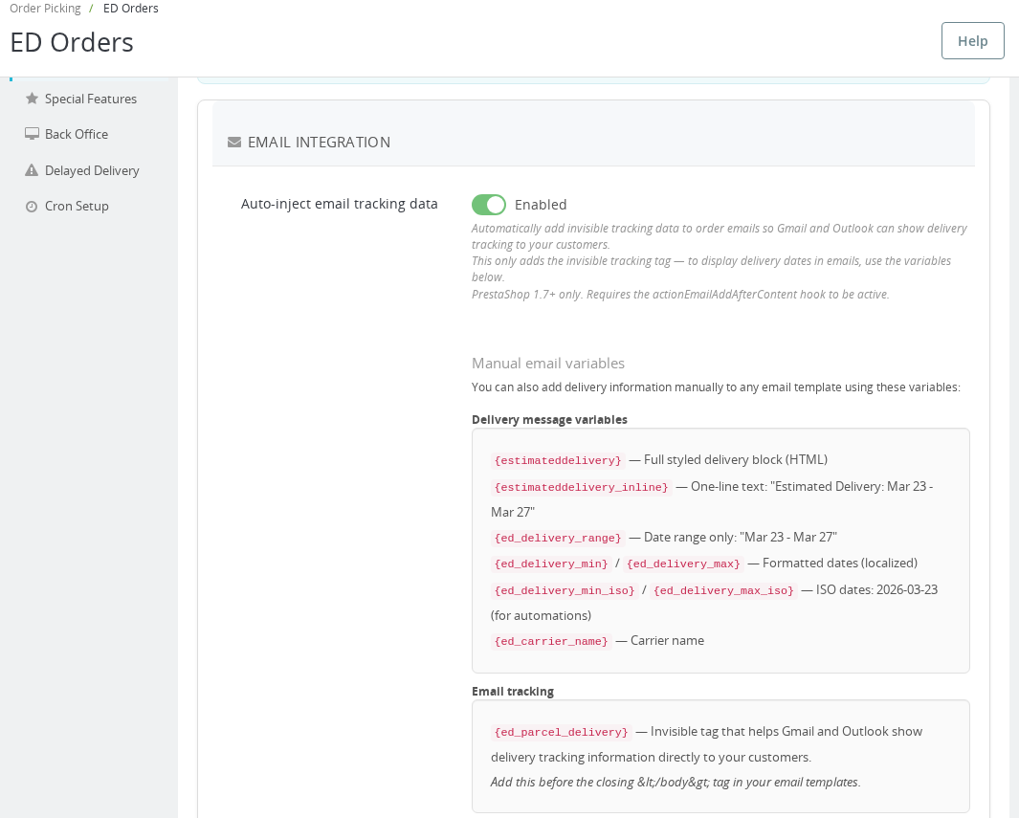Click the Full styled delivery block (HTML) text
Screen dimensions: 1019x818
(736, 459)
